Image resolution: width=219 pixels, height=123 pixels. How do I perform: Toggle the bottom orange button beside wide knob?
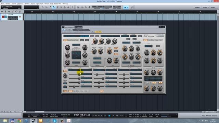tap(116, 54)
